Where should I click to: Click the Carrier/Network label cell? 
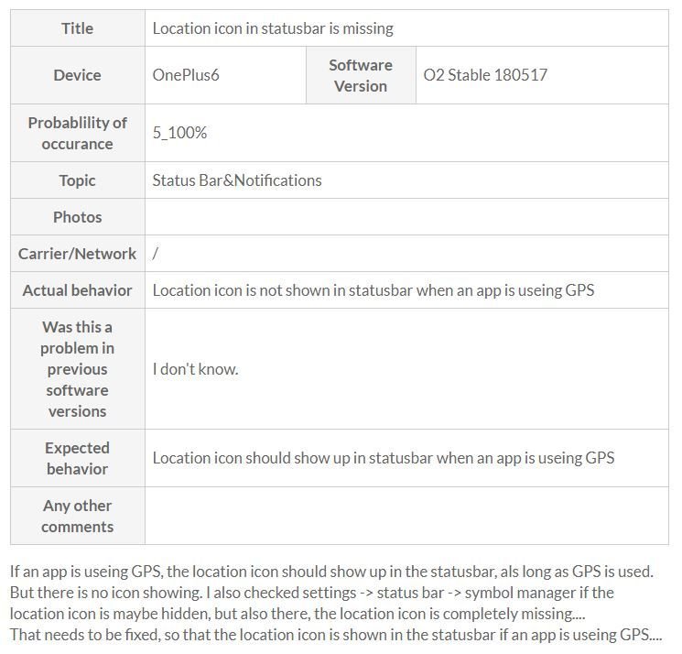pyautogui.click(x=78, y=253)
